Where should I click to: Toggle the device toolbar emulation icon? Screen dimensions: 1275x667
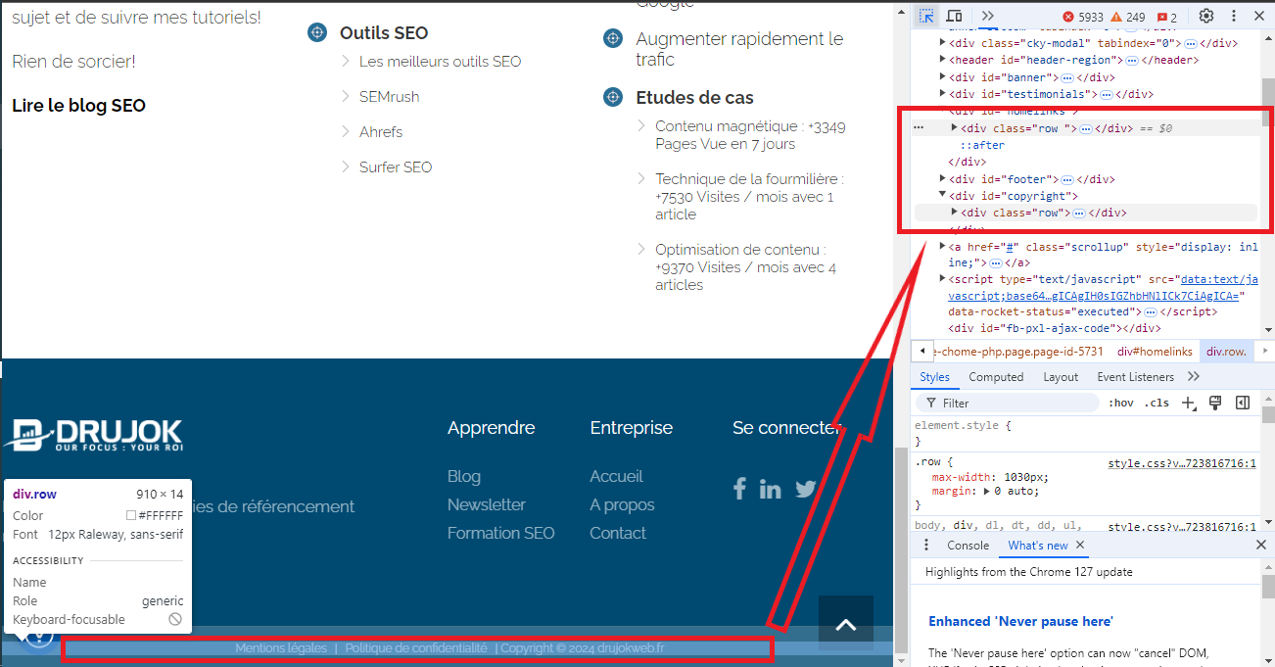click(x=955, y=16)
